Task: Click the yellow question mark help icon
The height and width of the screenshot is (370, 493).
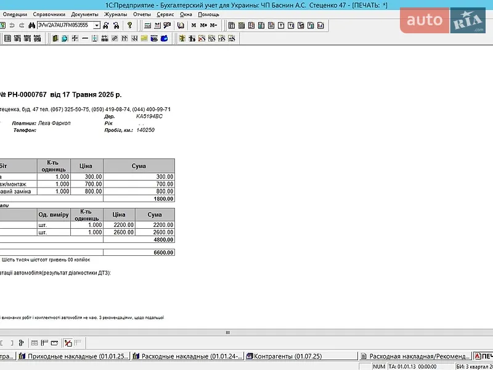Action: 129,25
